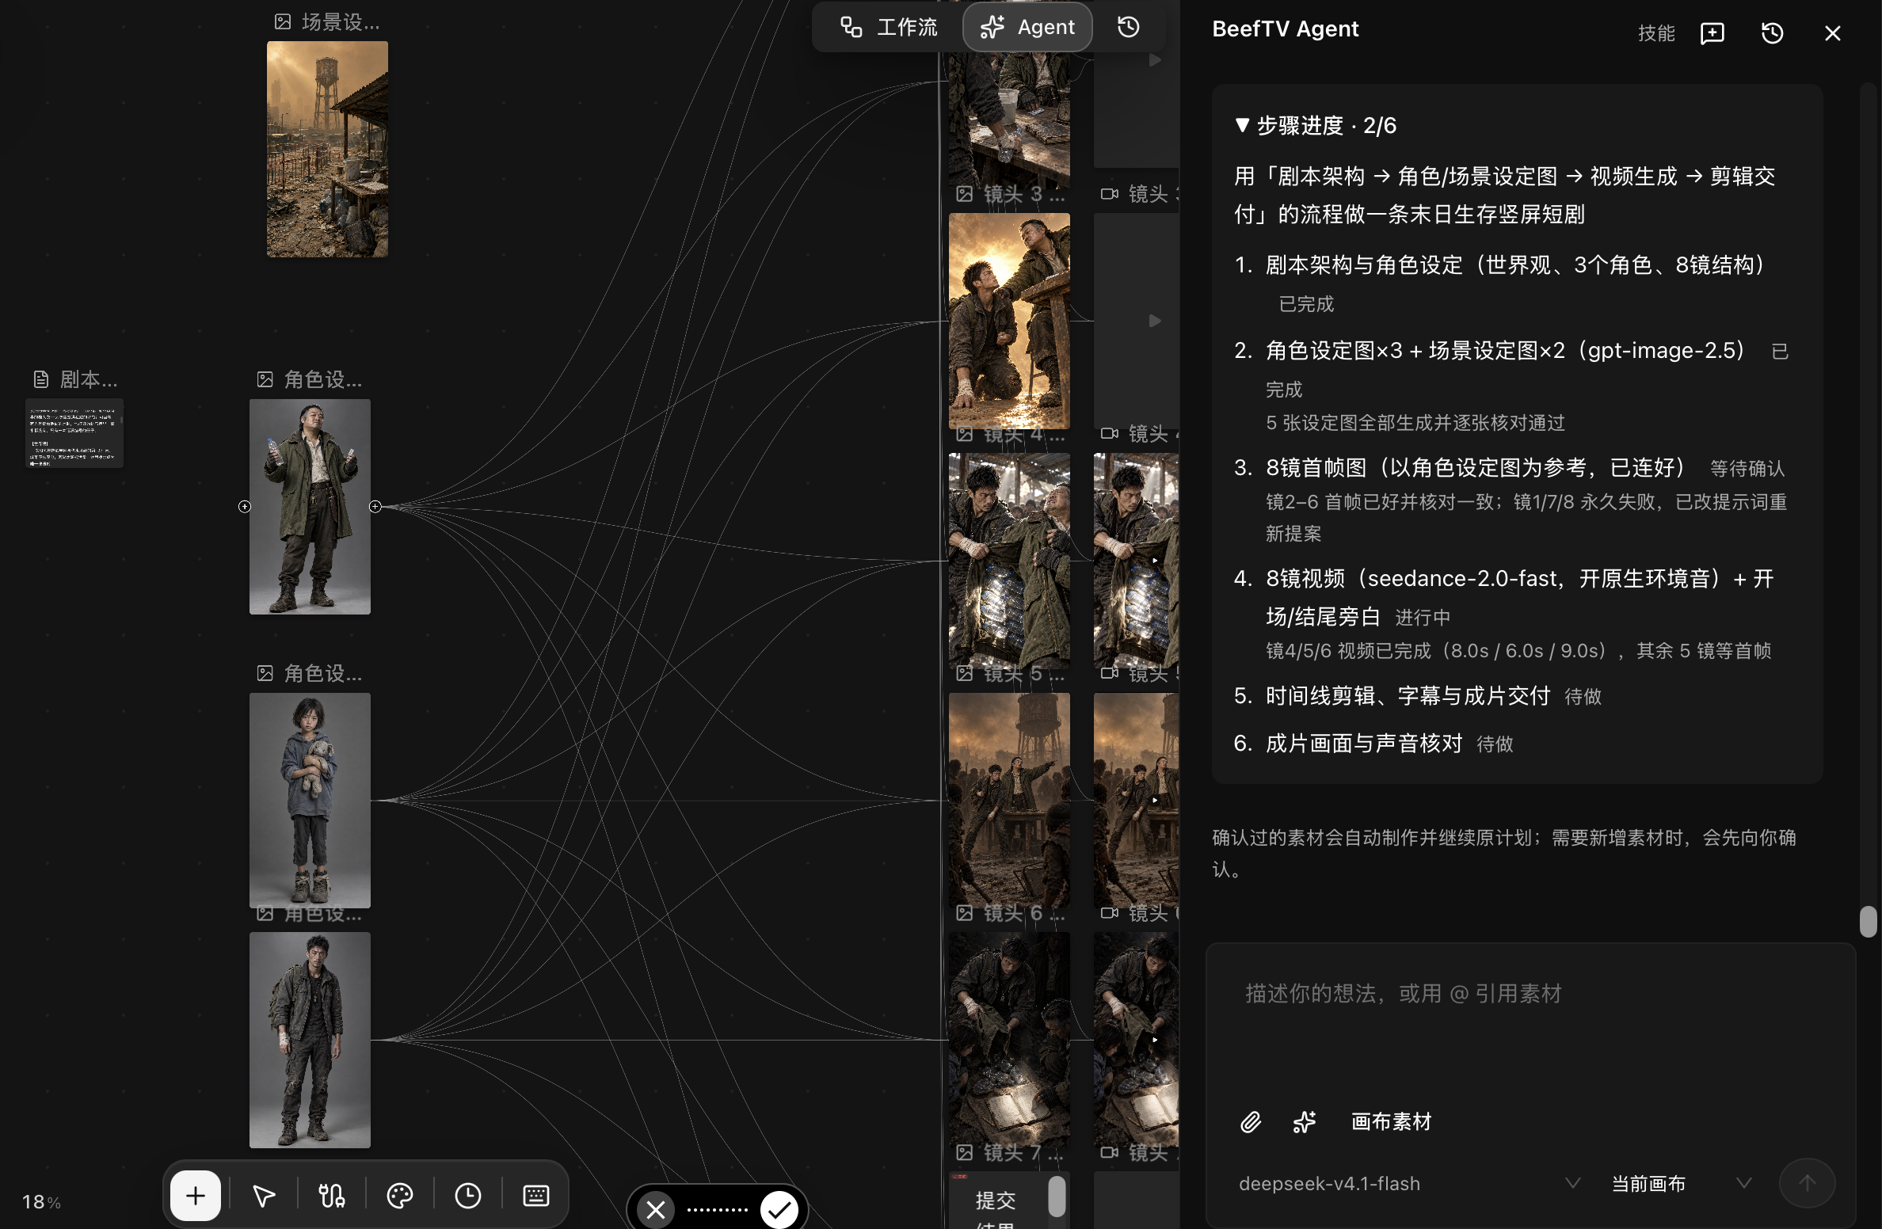Select the girl with teddy bear character image
1882x1229 pixels.
pos(310,801)
